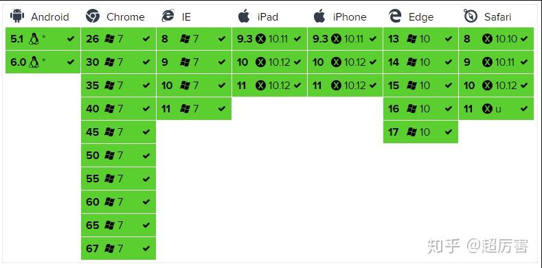542x268 pixels.
Task: Click the Windows flag icon in Chrome 26 cell
Action: tap(110, 39)
